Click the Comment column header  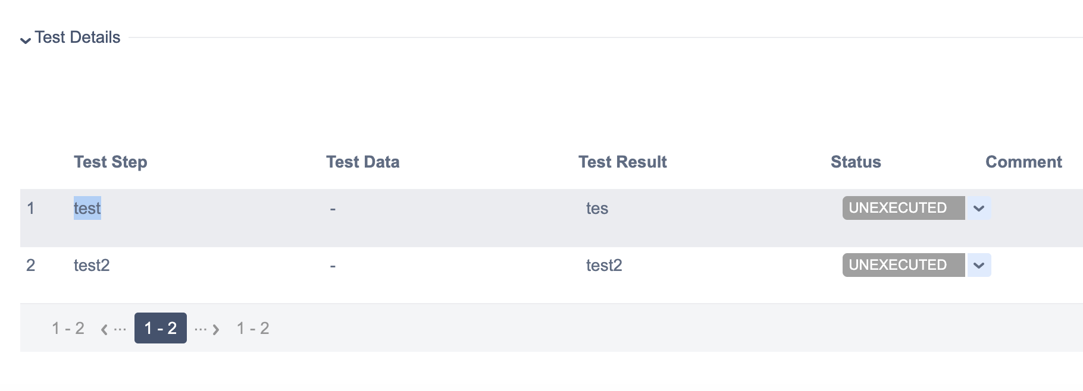coord(1023,162)
